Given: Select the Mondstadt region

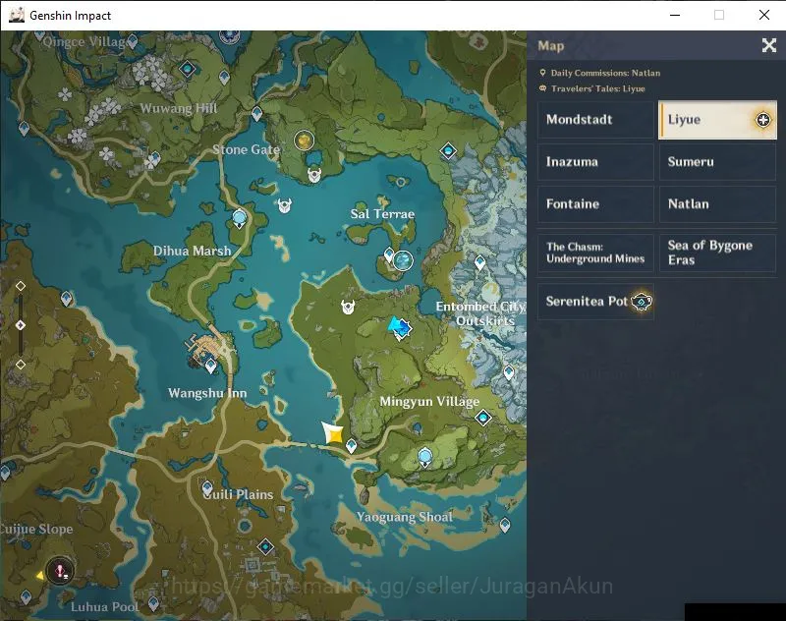Looking at the screenshot, I should [x=595, y=119].
